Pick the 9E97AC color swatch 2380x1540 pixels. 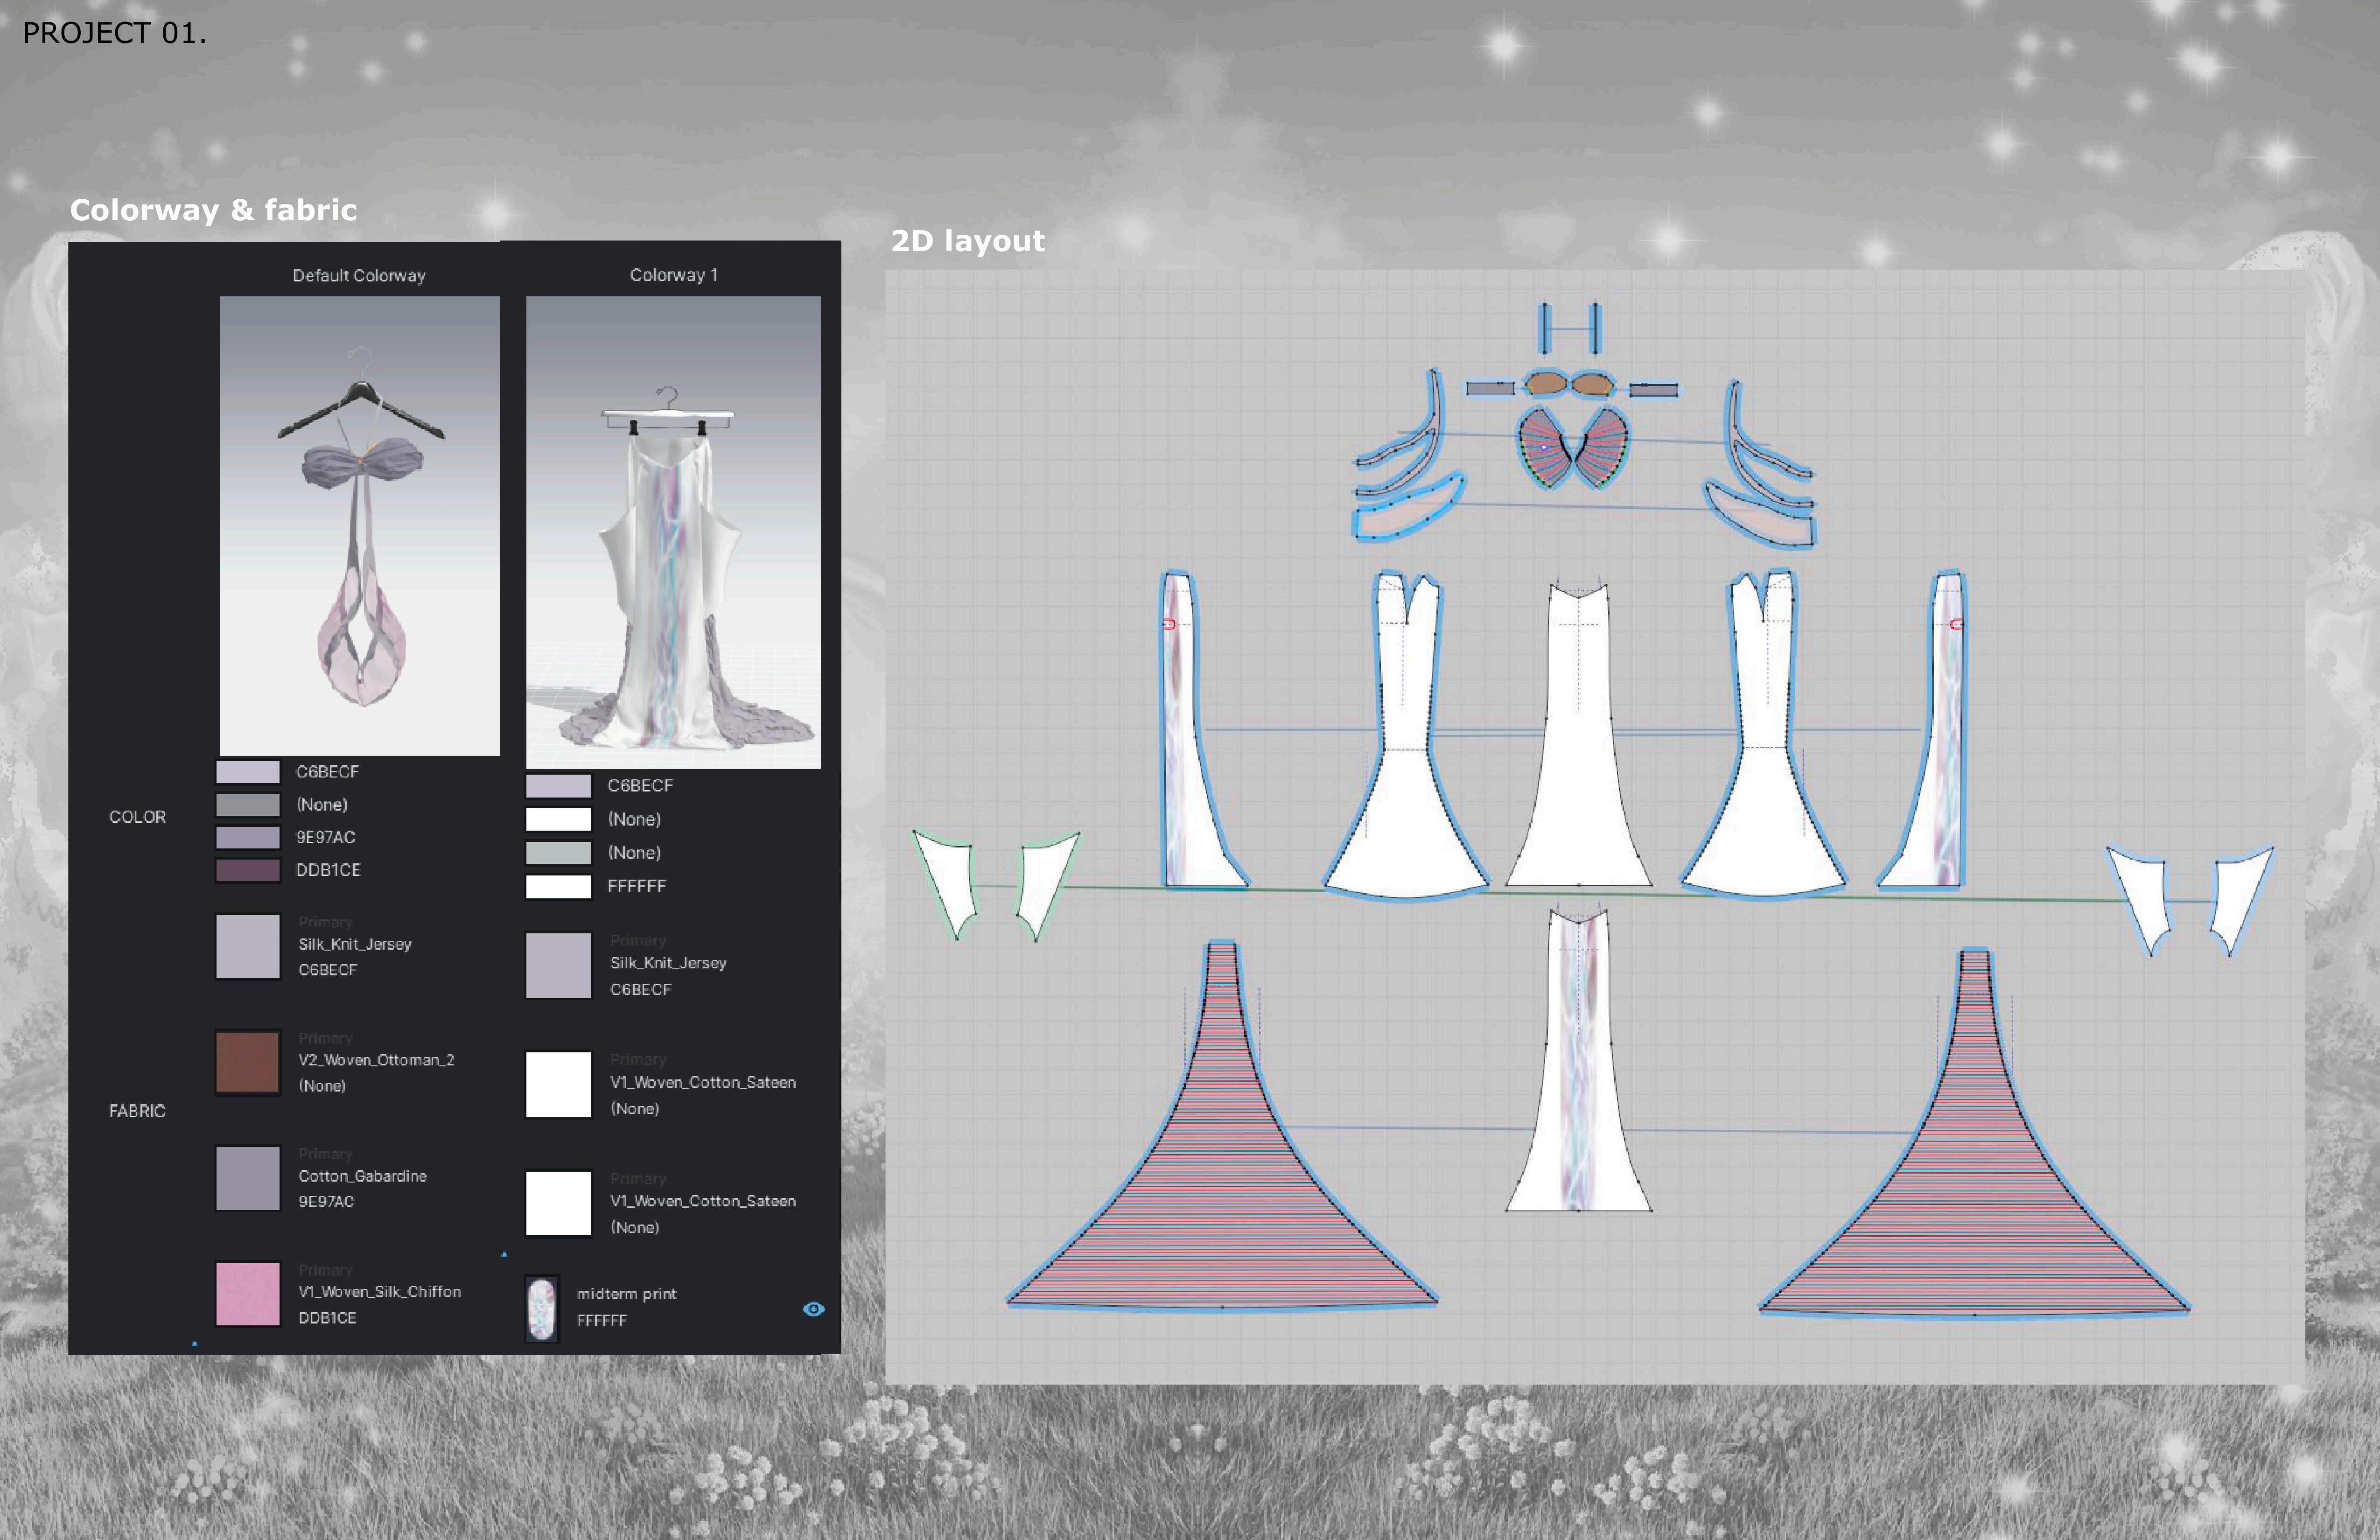(x=248, y=837)
